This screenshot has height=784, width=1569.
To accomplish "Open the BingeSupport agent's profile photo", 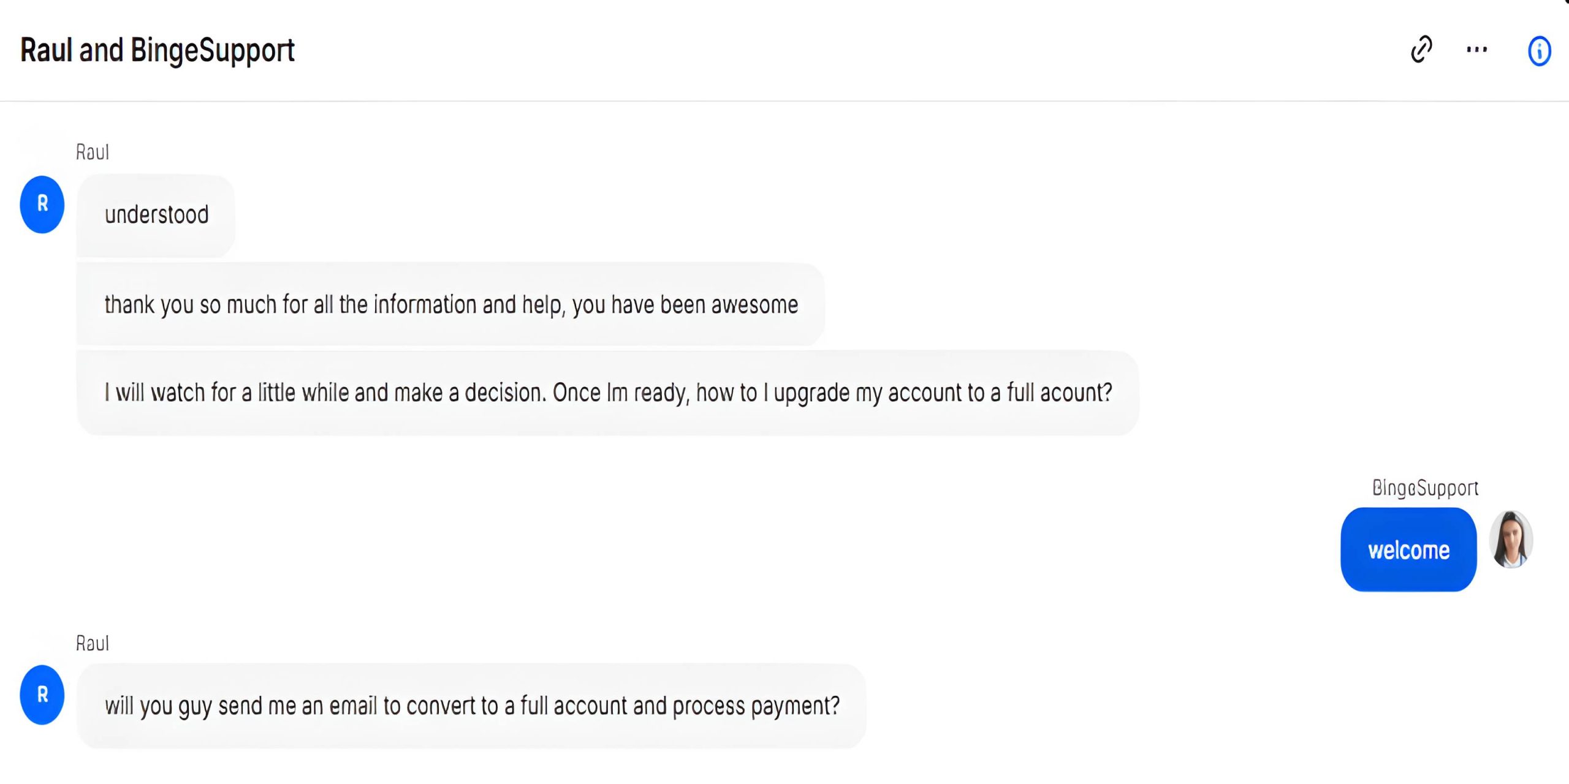I will [1511, 540].
